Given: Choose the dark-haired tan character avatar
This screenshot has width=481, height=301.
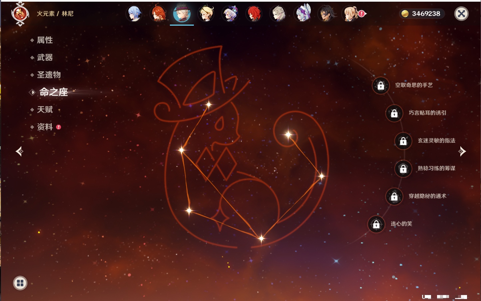Looking at the screenshot, I should point(326,14).
